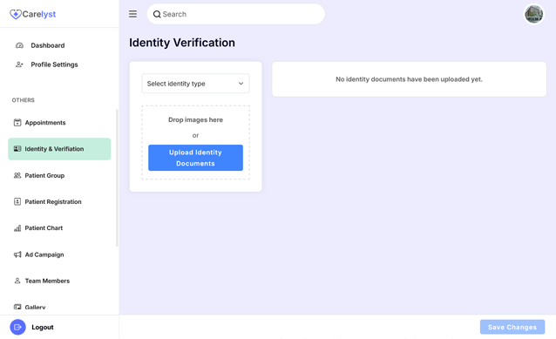Viewport: 556px width, 339px height.
Task: Click the Identity Verification heading
Action: coord(182,43)
